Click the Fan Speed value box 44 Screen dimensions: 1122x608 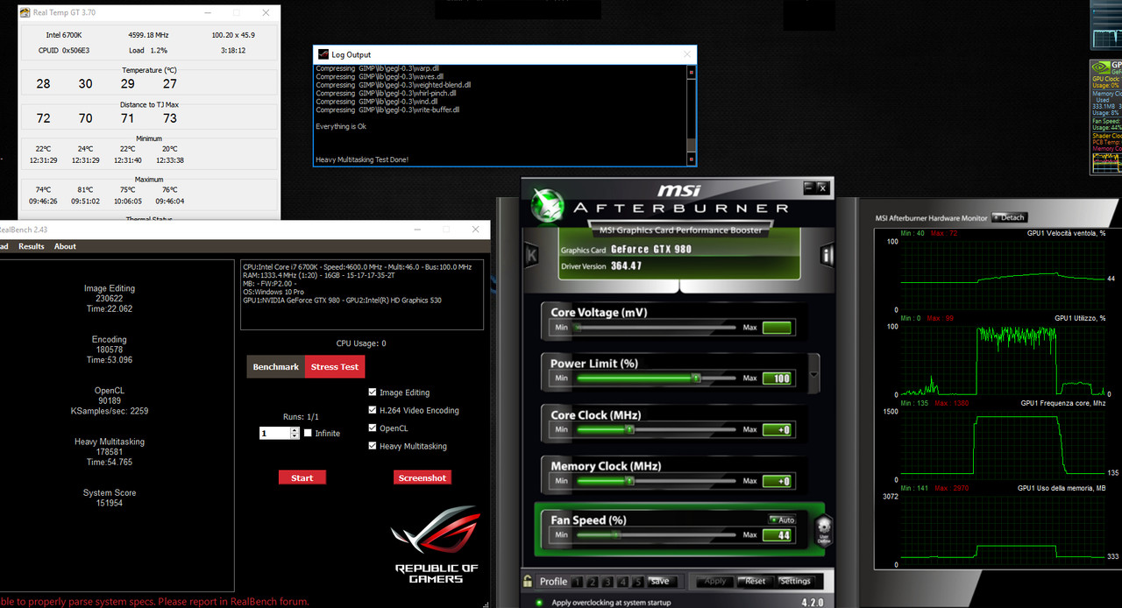[x=778, y=534]
